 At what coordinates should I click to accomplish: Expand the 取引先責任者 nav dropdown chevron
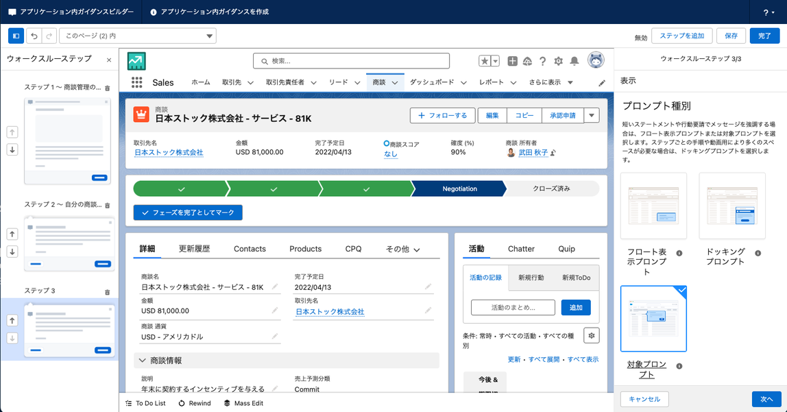313,83
